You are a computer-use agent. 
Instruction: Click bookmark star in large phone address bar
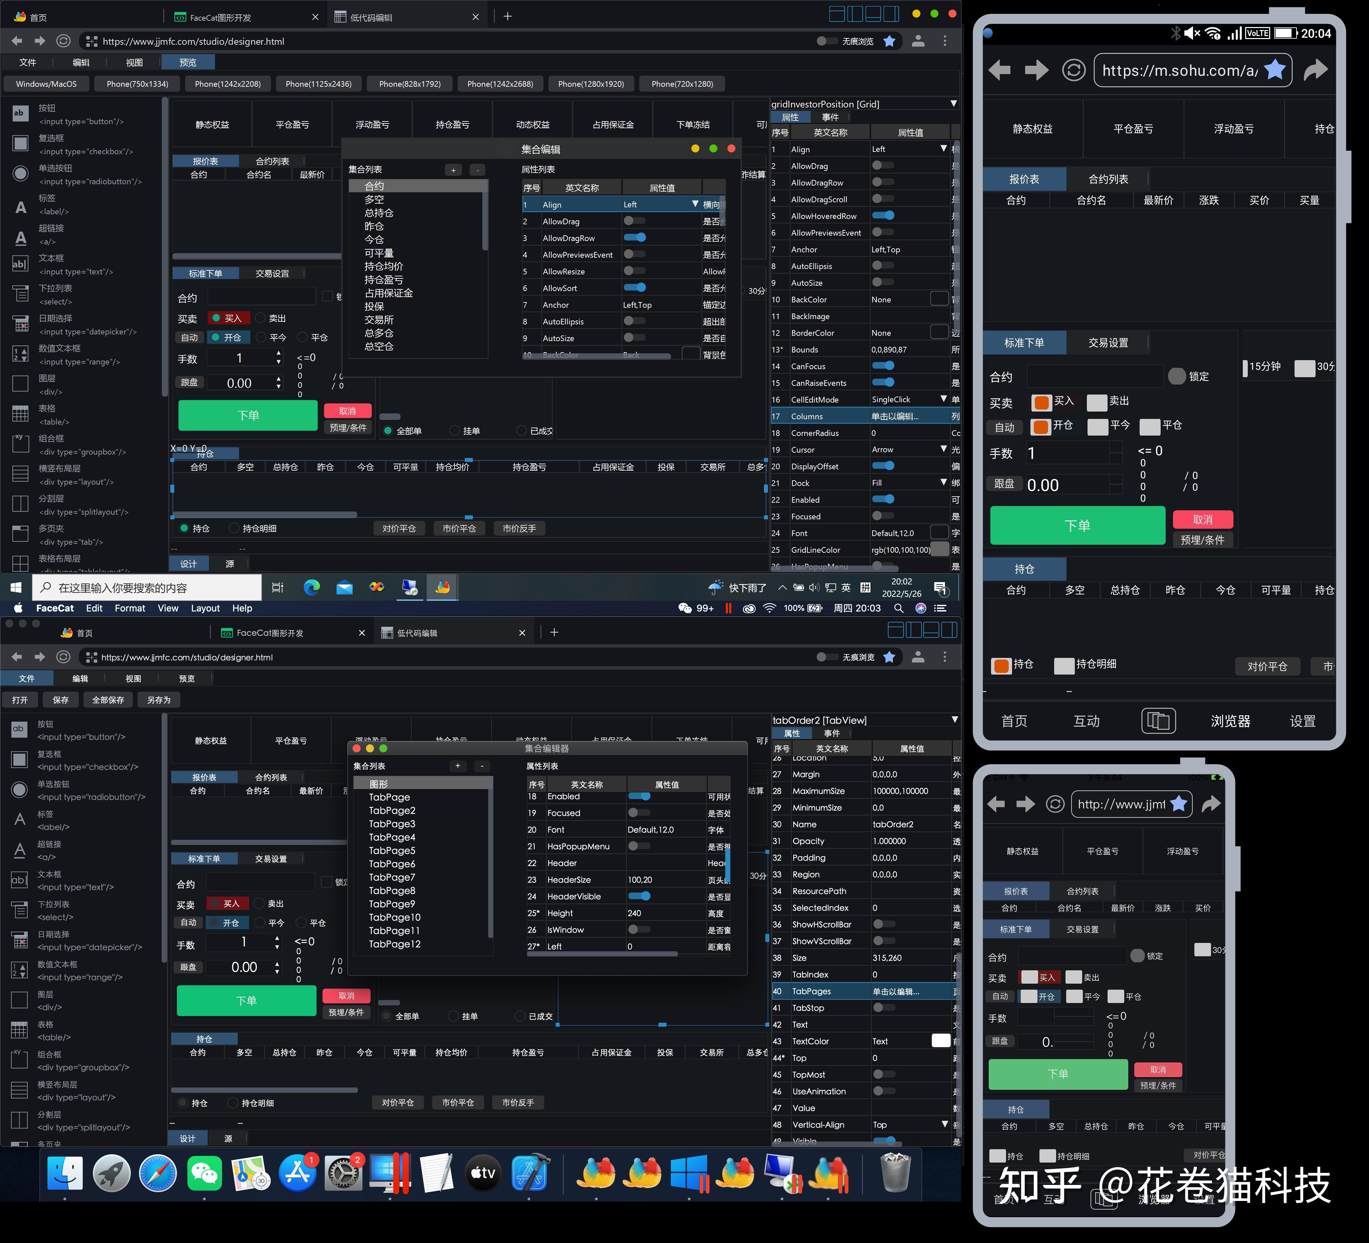point(1275,69)
